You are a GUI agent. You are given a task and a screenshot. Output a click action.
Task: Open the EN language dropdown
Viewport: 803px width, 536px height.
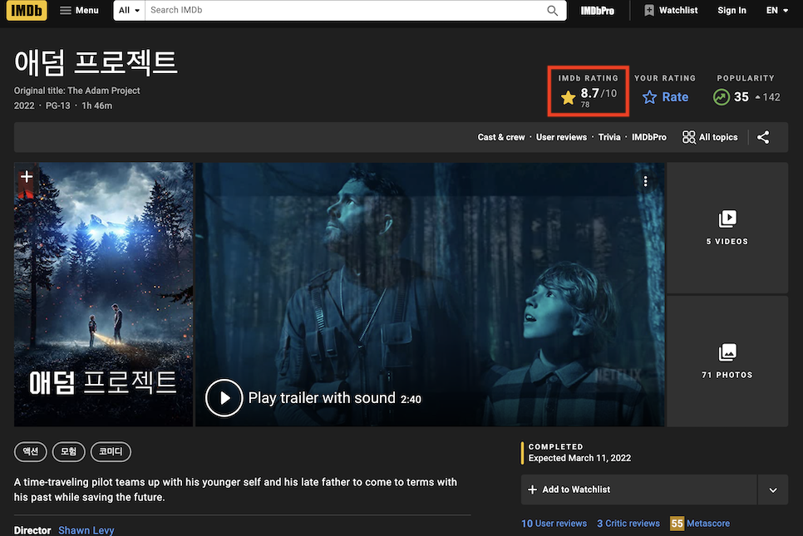[x=776, y=10]
